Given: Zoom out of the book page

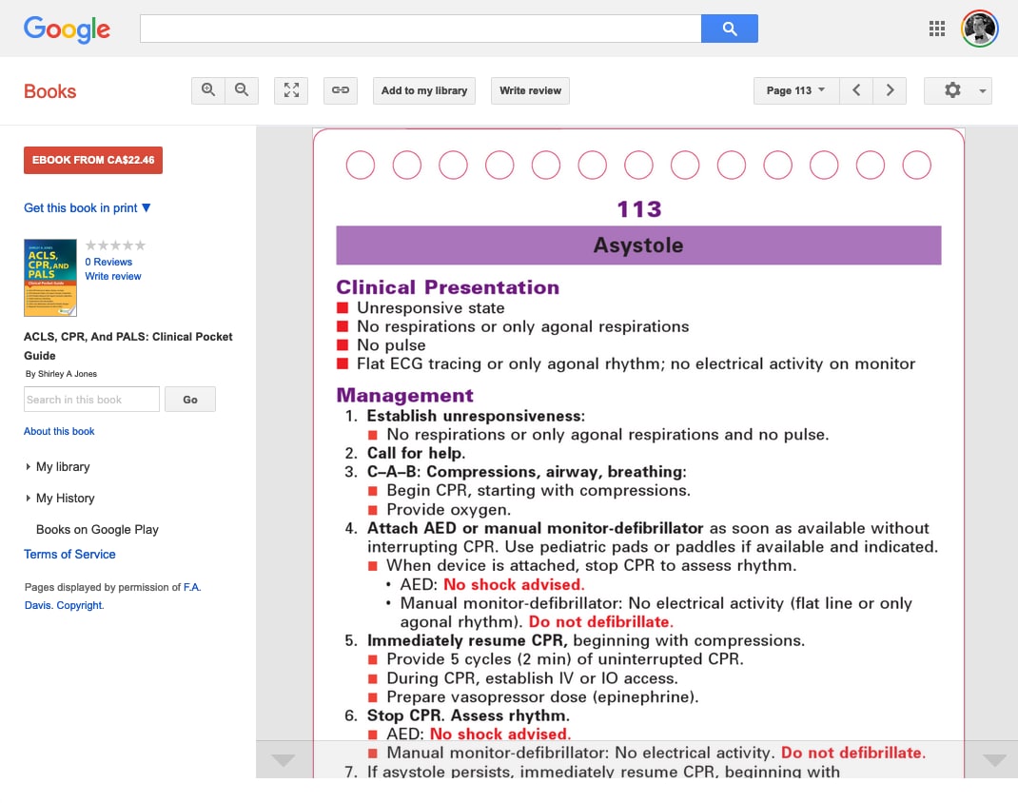Looking at the screenshot, I should point(242,90).
